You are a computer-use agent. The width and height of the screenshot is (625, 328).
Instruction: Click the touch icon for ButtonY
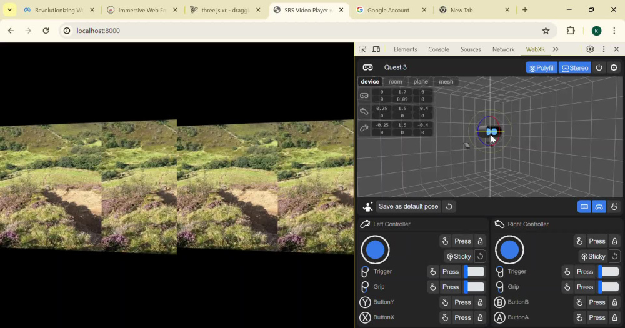pyautogui.click(x=445, y=302)
